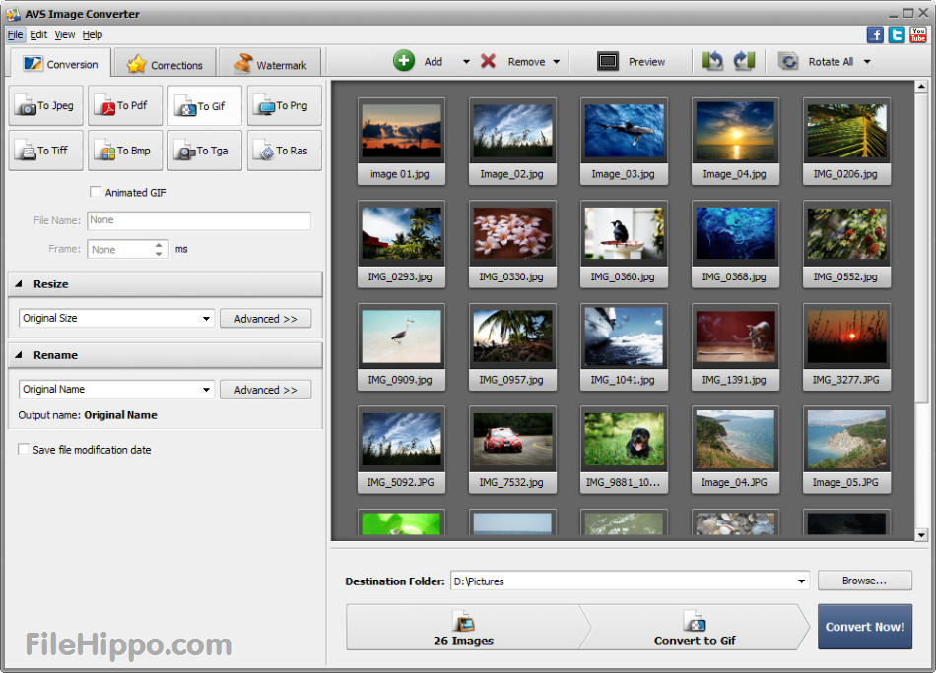The image size is (936, 673).
Task: Click the Browse button for destination folder
Action: click(x=864, y=581)
